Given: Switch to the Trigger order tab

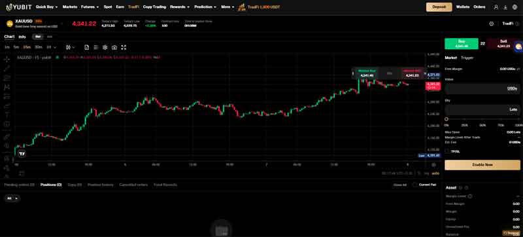Looking at the screenshot, I should pyautogui.click(x=467, y=58).
